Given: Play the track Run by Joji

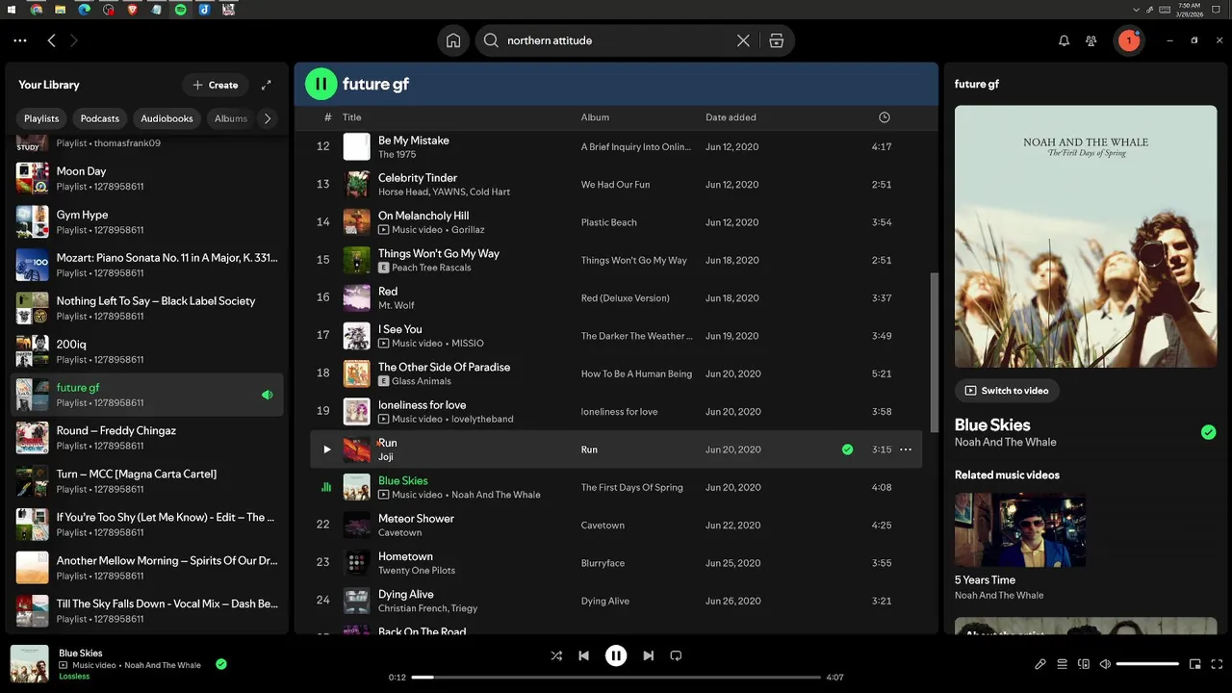Looking at the screenshot, I should tap(326, 449).
